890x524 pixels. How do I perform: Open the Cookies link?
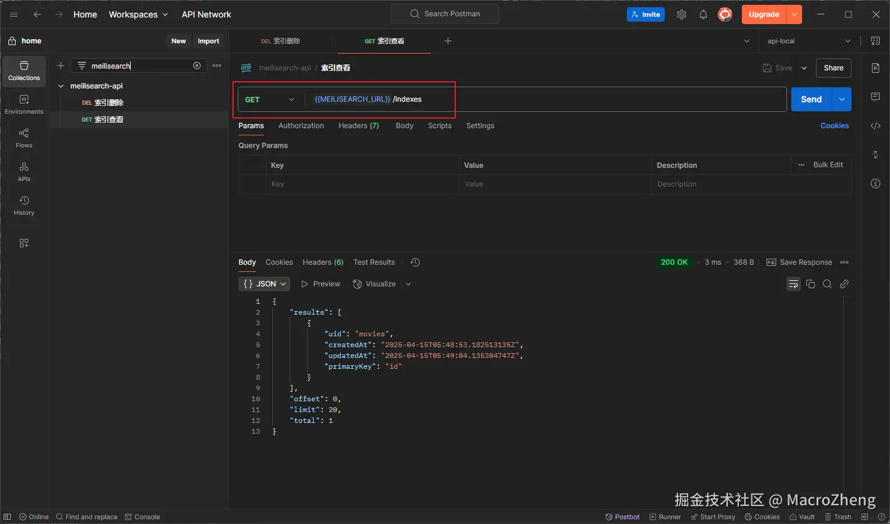(x=834, y=126)
